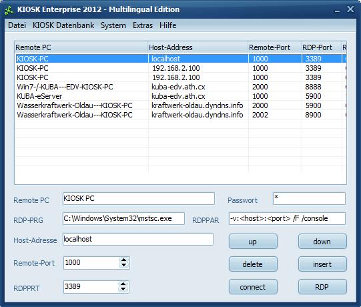Click the insert button
361x307 pixels.
322,264
